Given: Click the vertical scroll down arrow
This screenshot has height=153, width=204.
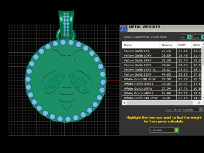Looking at the screenshot, I should click(203, 98).
